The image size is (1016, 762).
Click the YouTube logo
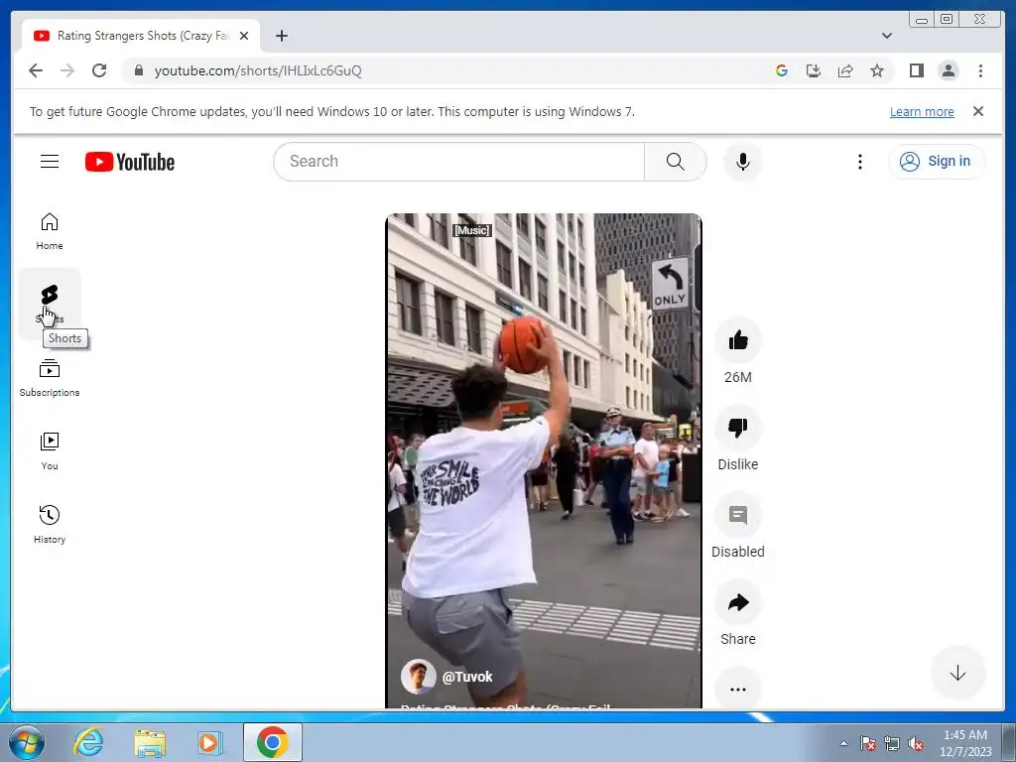click(x=130, y=162)
